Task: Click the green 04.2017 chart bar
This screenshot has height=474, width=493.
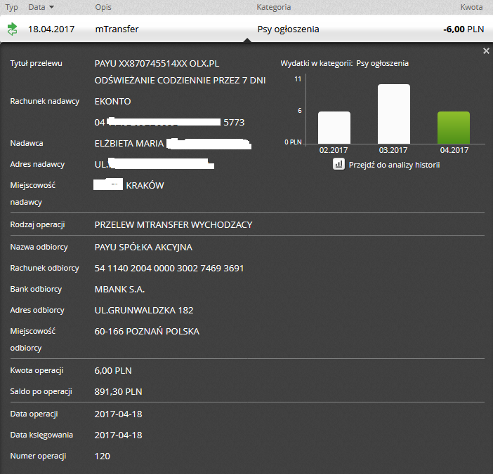Action: (x=453, y=128)
